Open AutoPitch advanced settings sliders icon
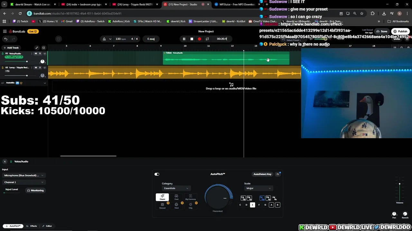 click(x=278, y=174)
